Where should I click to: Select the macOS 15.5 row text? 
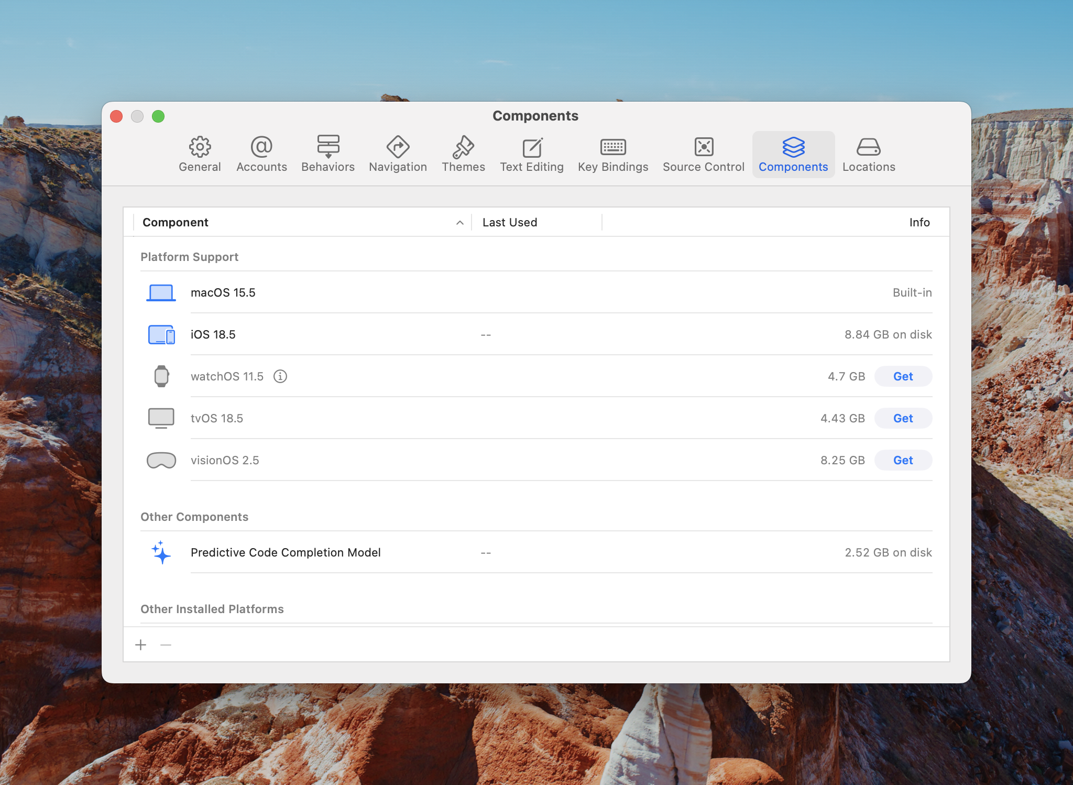(223, 292)
